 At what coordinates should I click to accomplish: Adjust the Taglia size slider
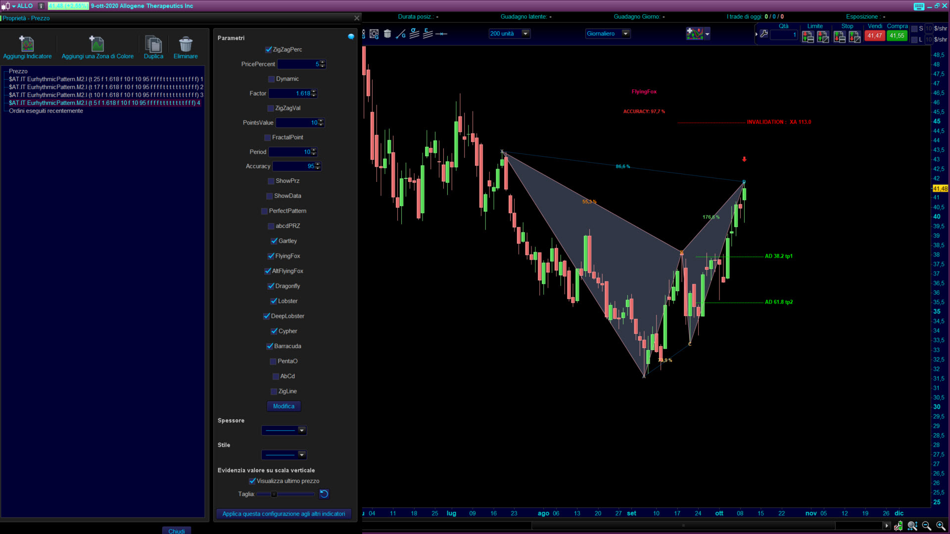pos(274,494)
